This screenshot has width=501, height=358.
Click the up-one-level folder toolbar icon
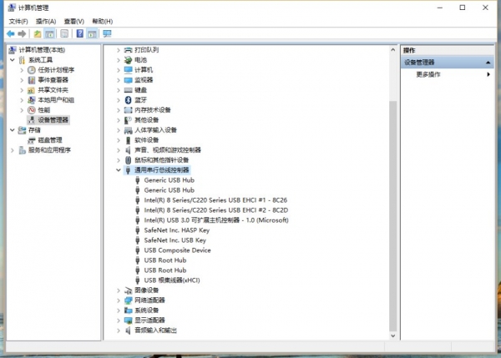(37, 33)
